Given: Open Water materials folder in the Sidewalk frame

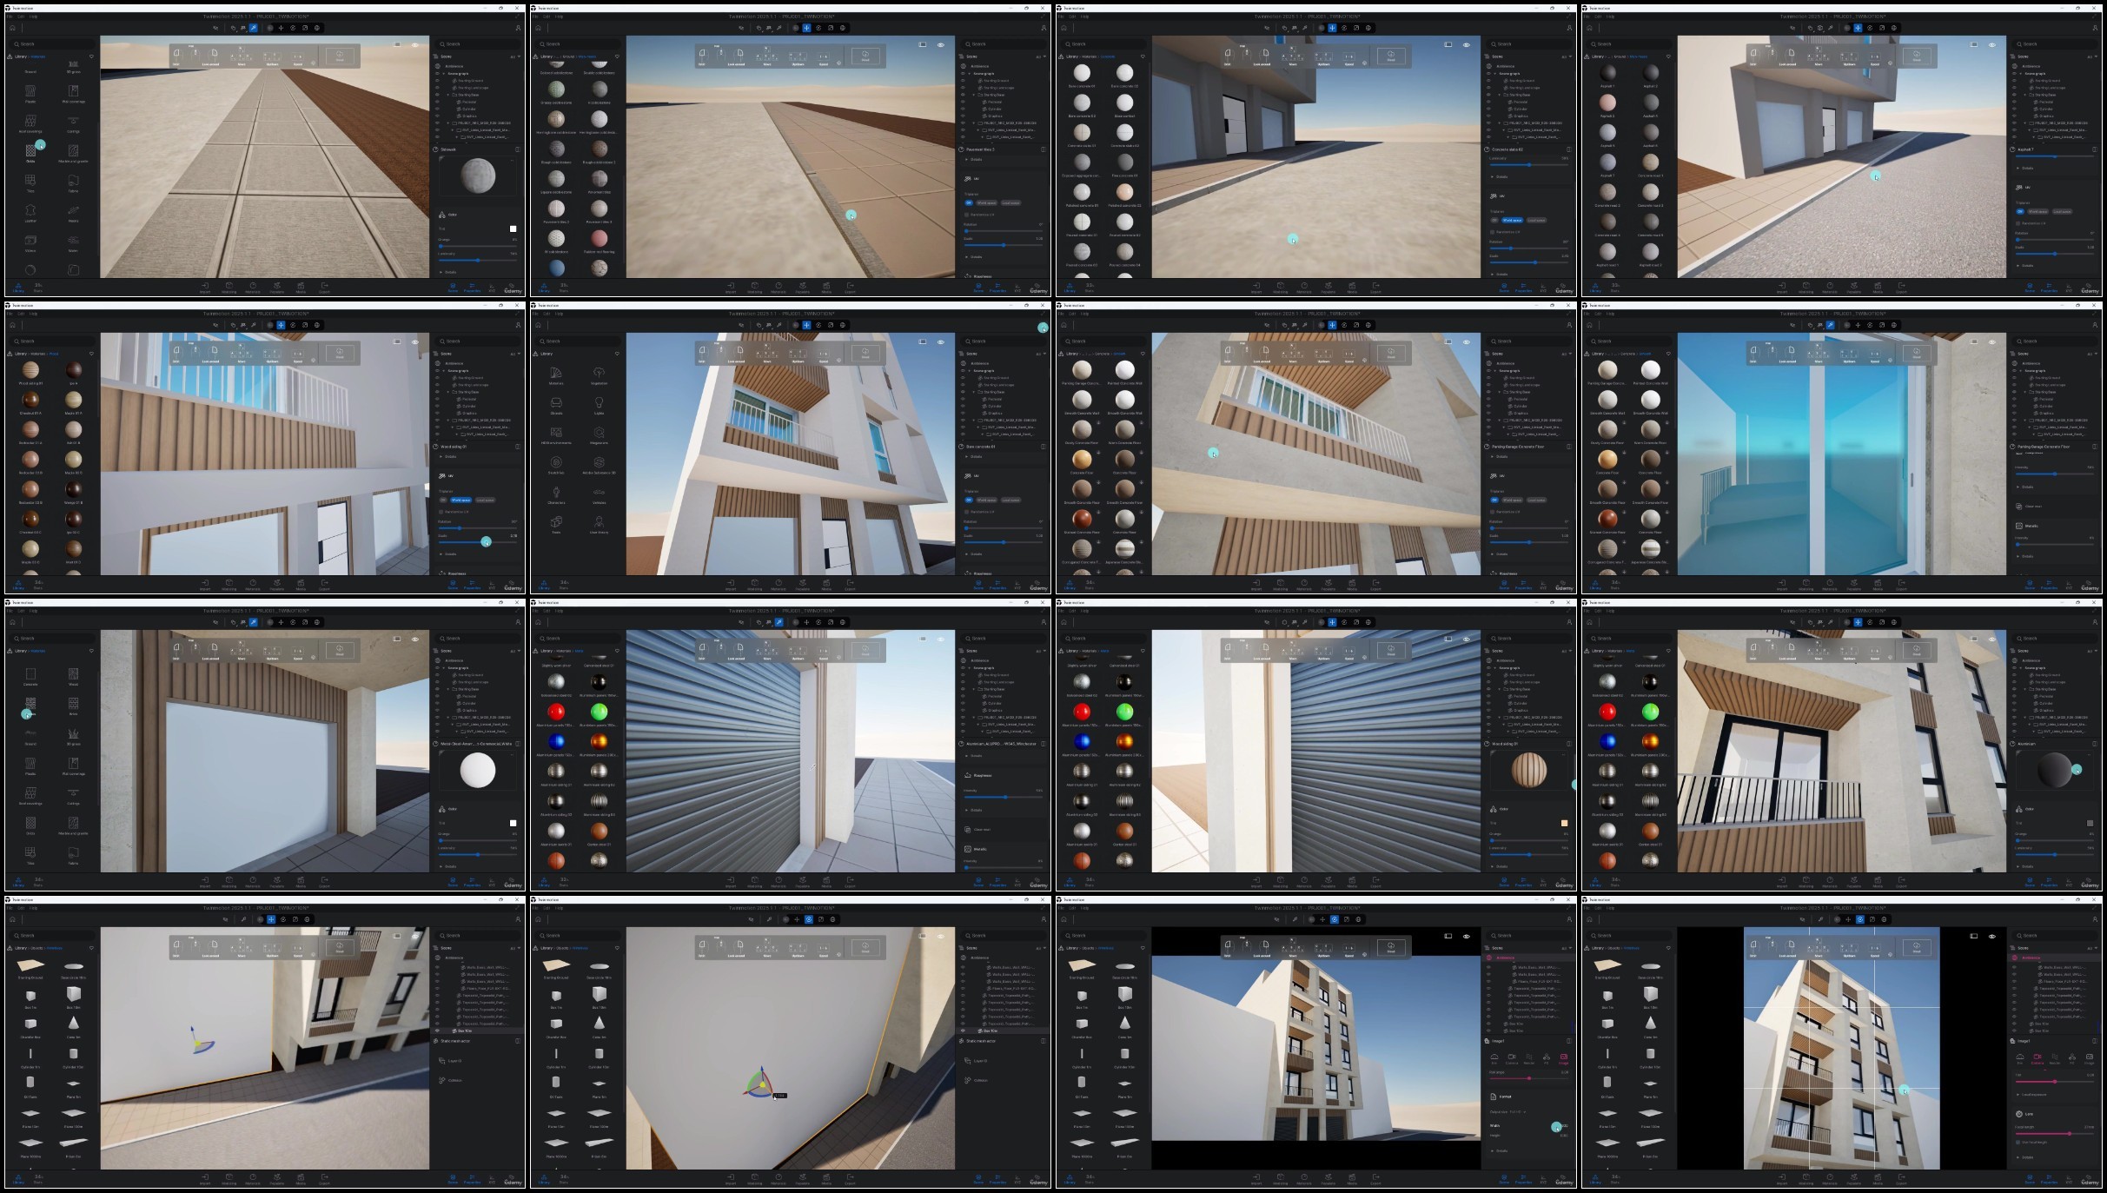Looking at the screenshot, I should (x=73, y=242).
